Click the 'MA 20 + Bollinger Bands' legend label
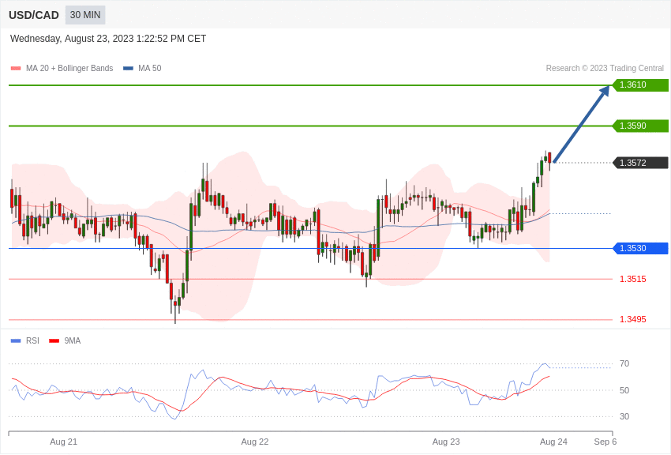Screen dimensions: 671x455 click(69, 69)
